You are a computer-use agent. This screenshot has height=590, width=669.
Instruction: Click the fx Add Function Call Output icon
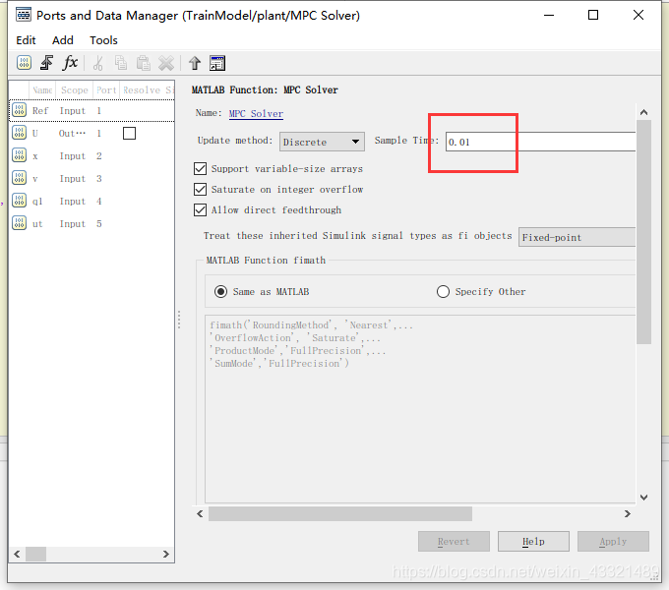(70, 63)
